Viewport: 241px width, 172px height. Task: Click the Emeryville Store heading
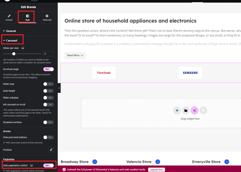point(206,162)
